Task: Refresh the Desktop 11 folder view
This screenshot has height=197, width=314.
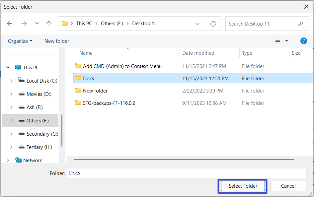Action: 213,24
